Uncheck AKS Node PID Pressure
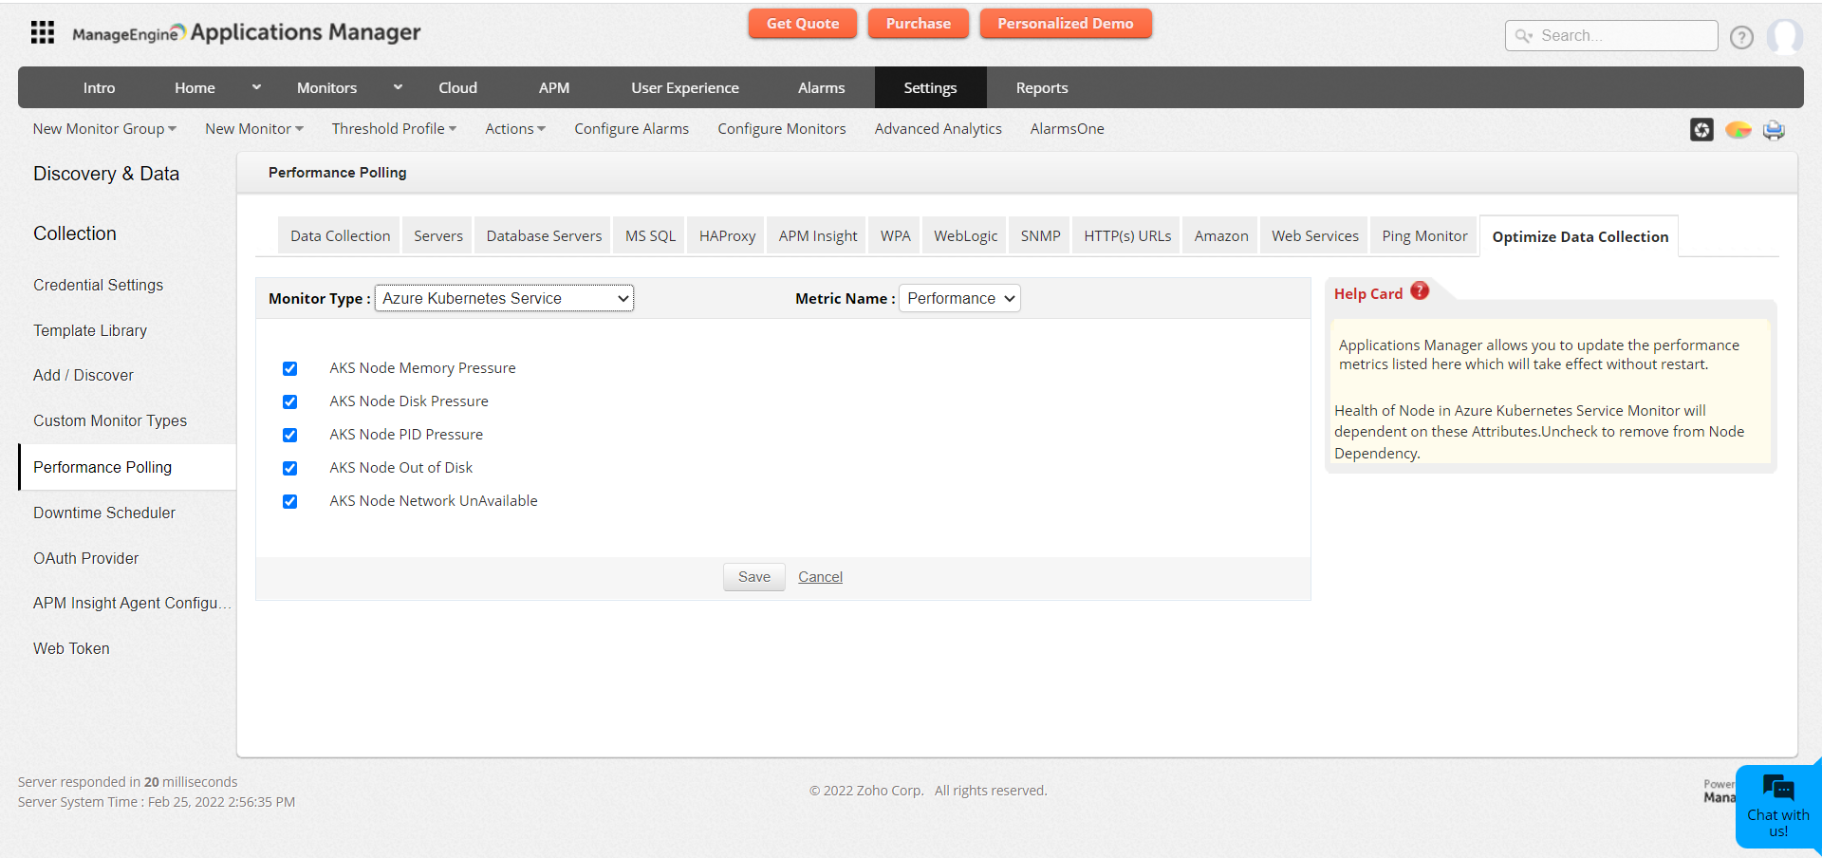This screenshot has height=858, width=1822. click(290, 436)
